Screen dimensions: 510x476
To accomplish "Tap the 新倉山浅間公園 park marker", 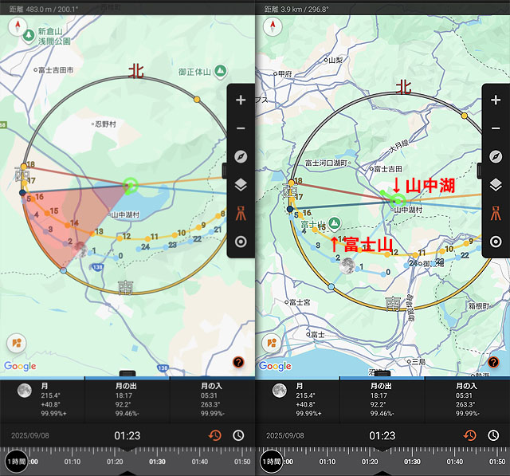I will click(x=29, y=35).
